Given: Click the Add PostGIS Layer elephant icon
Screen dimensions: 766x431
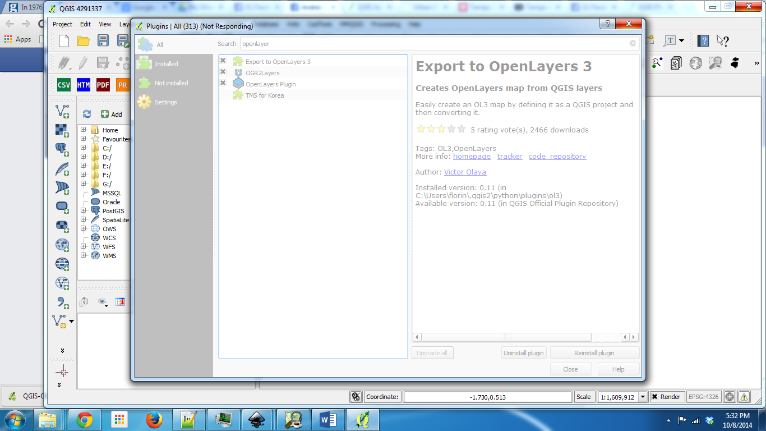Looking at the screenshot, I should point(62,149).
